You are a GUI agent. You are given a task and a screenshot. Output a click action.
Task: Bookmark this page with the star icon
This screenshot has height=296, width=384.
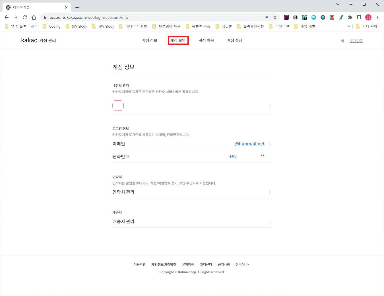pyautogui.click(x=275, y=17)
